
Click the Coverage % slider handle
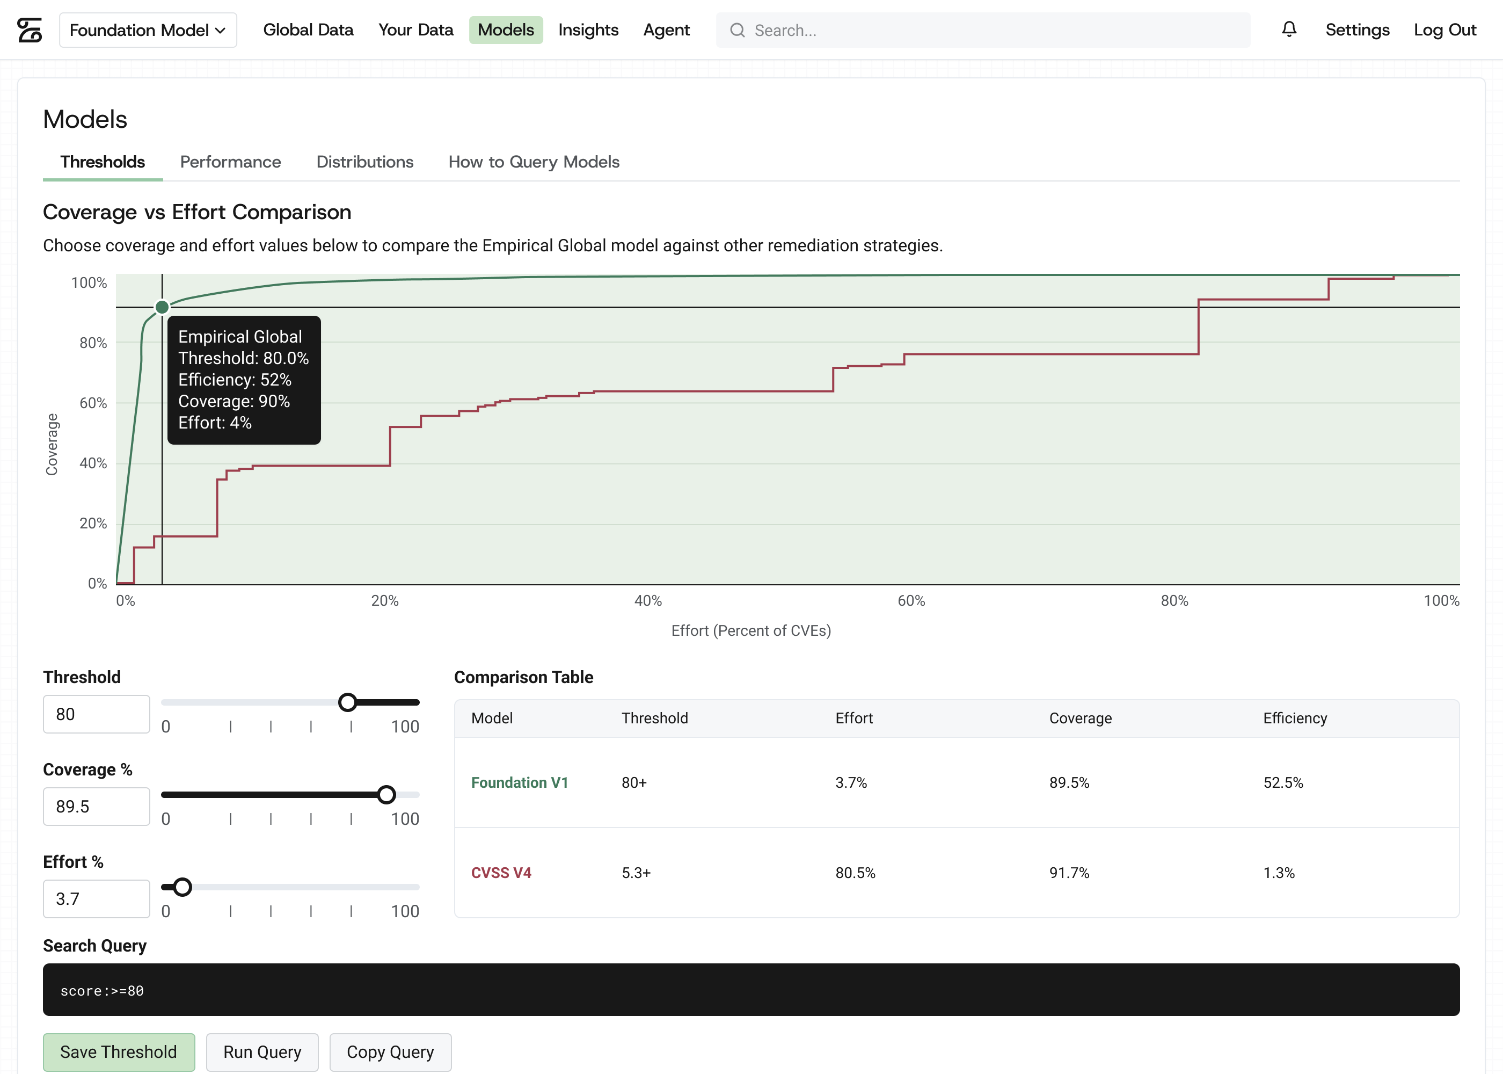[386, 794]
